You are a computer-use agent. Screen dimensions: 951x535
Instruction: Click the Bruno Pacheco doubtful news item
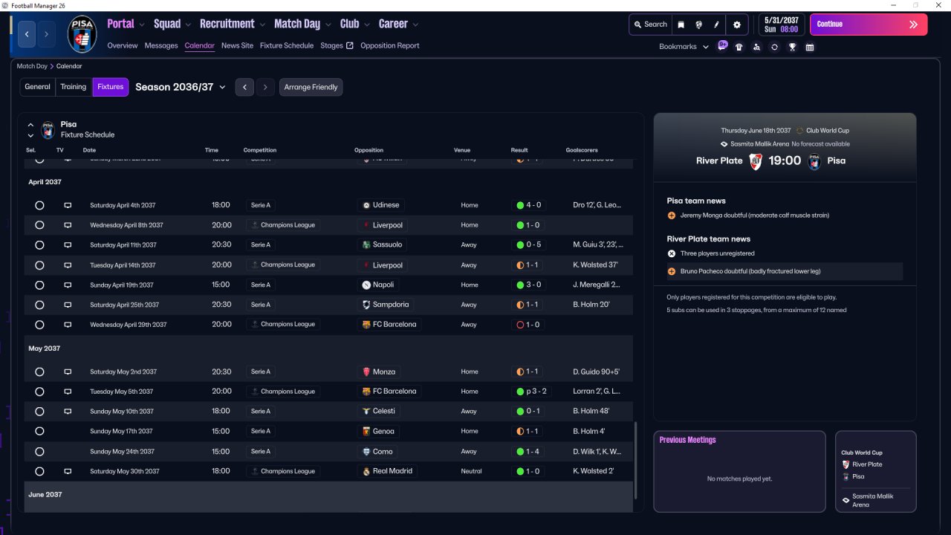tap(784, 271)
